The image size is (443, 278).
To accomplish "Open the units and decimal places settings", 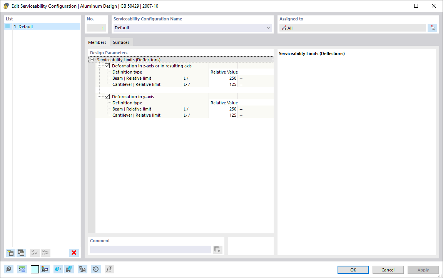I will 22,269.
